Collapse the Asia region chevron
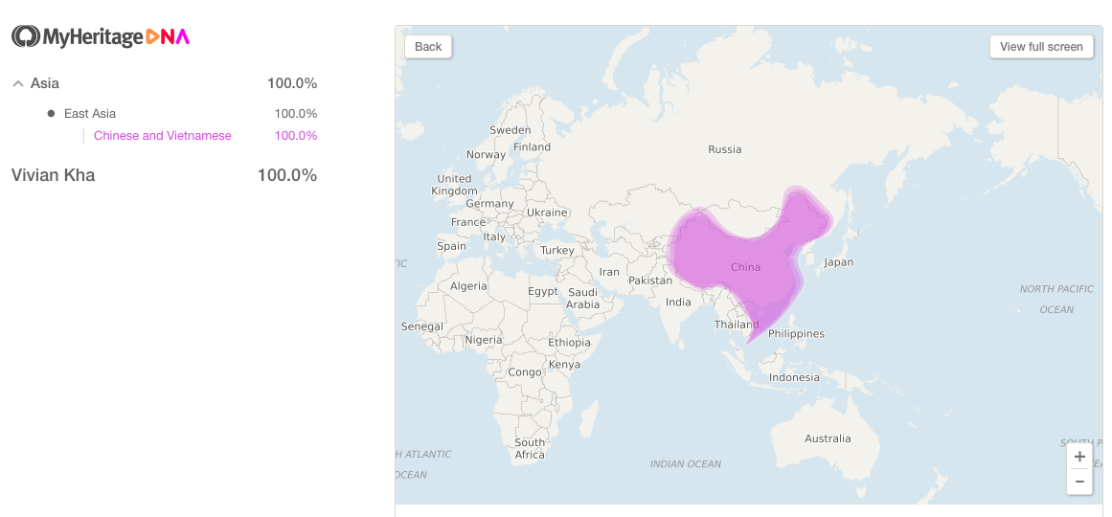This screenshot has width=1112, height=517. pyautogui.click(x=18, y=83)
